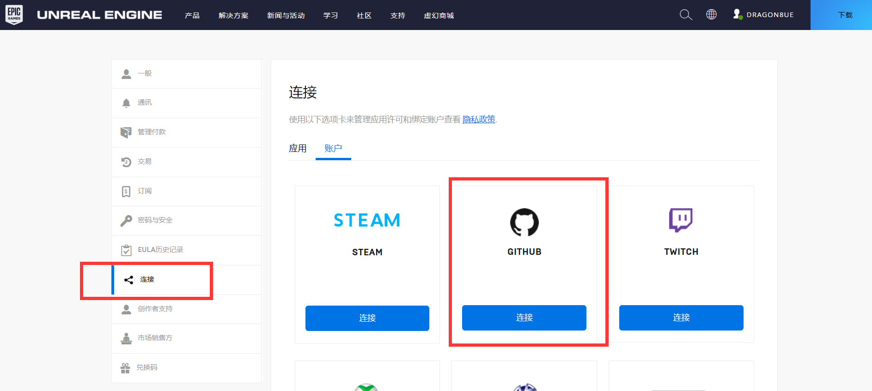Click the 管理付款 wallet icon
The height and width of the screenshot is (391, 872).
click(x=126, y=132)
